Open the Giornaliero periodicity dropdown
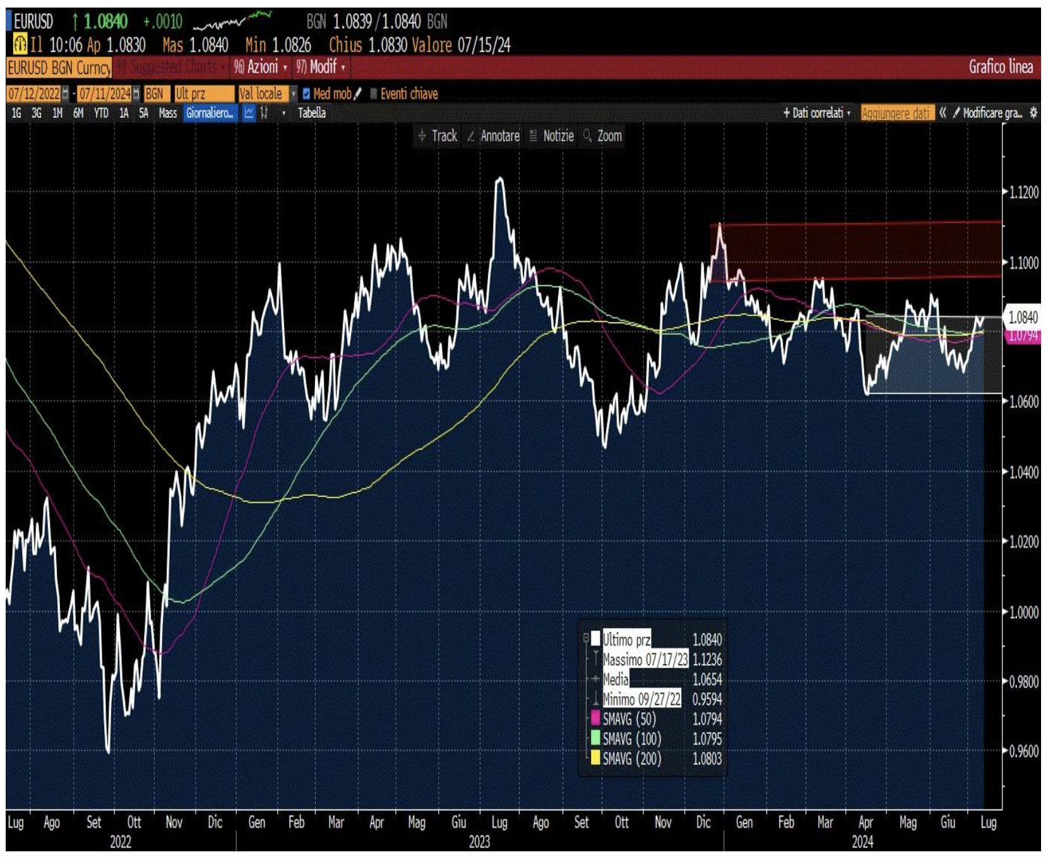 tap(210, 113)
